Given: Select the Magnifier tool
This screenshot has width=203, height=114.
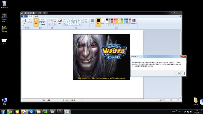Looking at the screenshot, I should pos(55,24).
